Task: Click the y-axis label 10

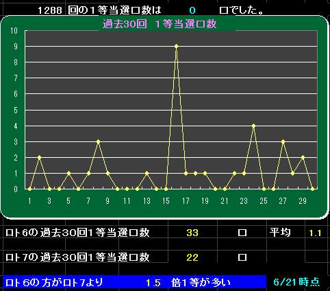Action: (x=14, y=30)
